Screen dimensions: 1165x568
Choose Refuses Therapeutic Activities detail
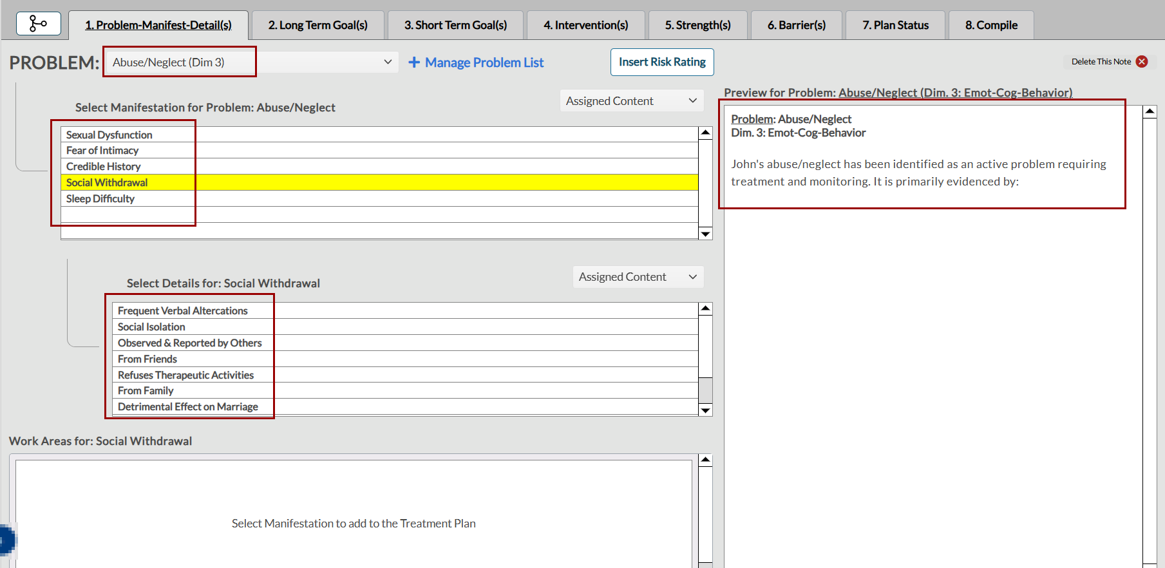coord(405,375)
